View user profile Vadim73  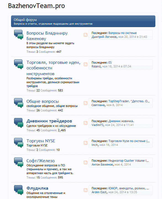point(97,125)
